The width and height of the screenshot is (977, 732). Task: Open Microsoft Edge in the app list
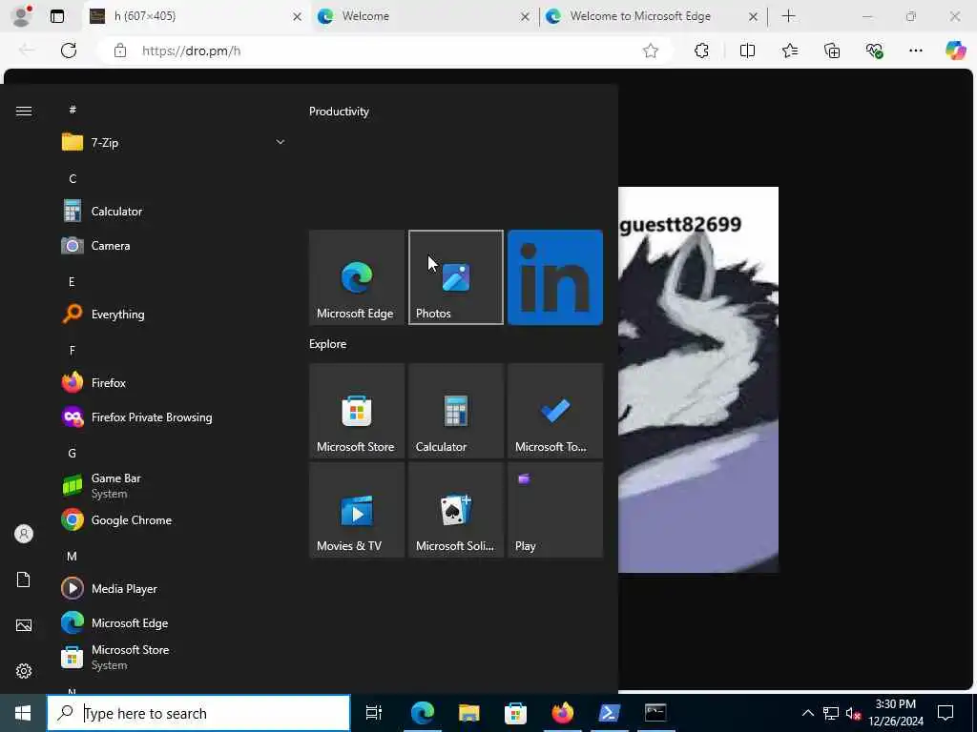tap(175, 622)
